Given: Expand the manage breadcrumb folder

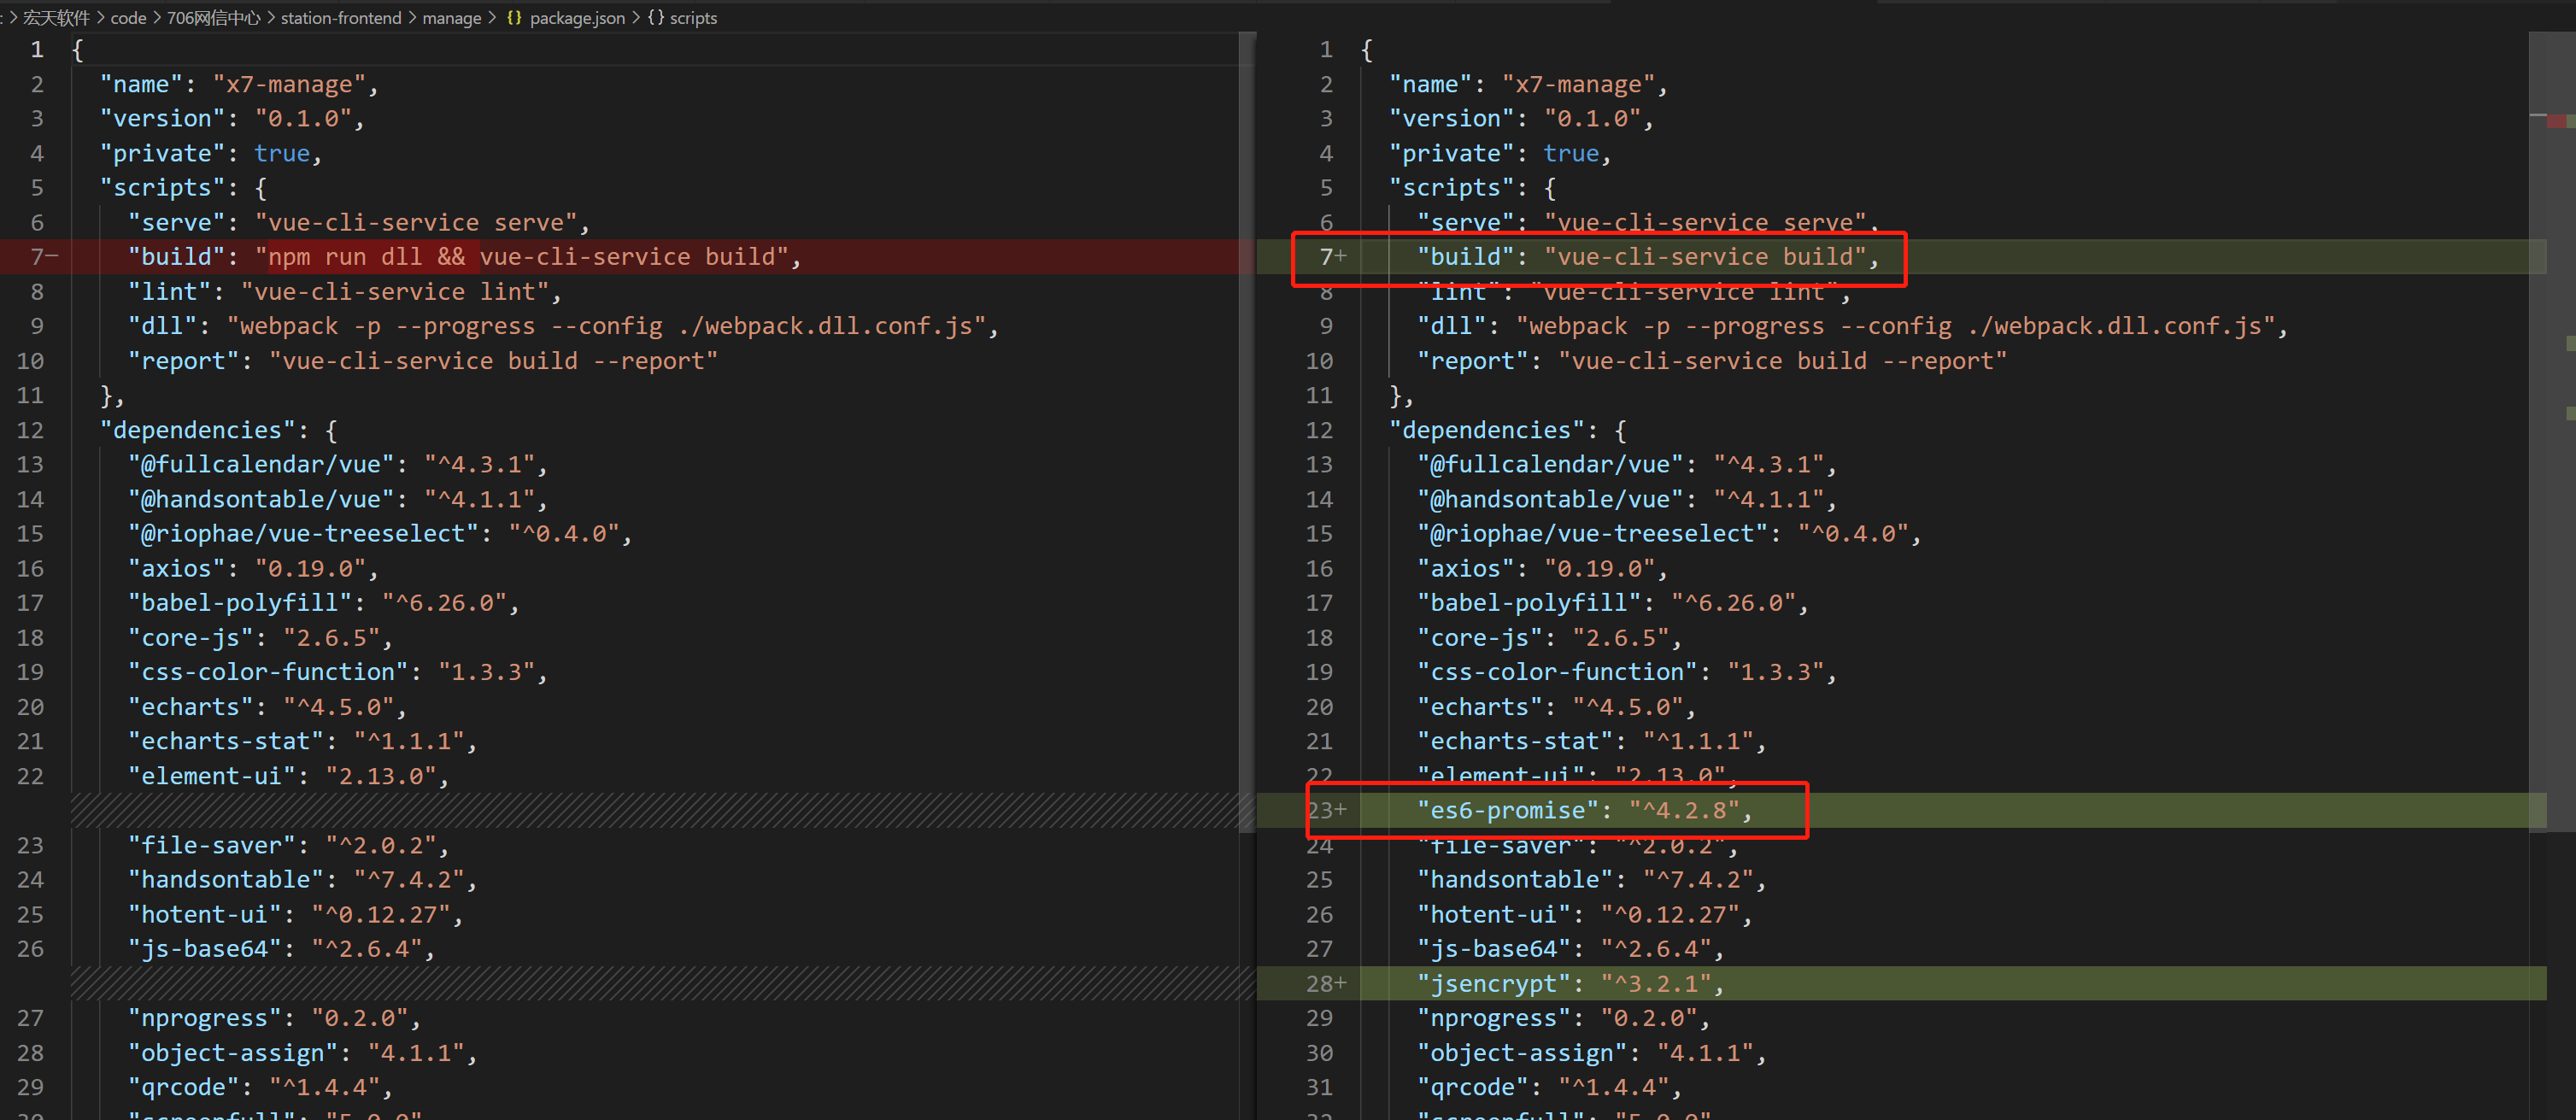Looking at the screenshot, I should tap(451, 18).
